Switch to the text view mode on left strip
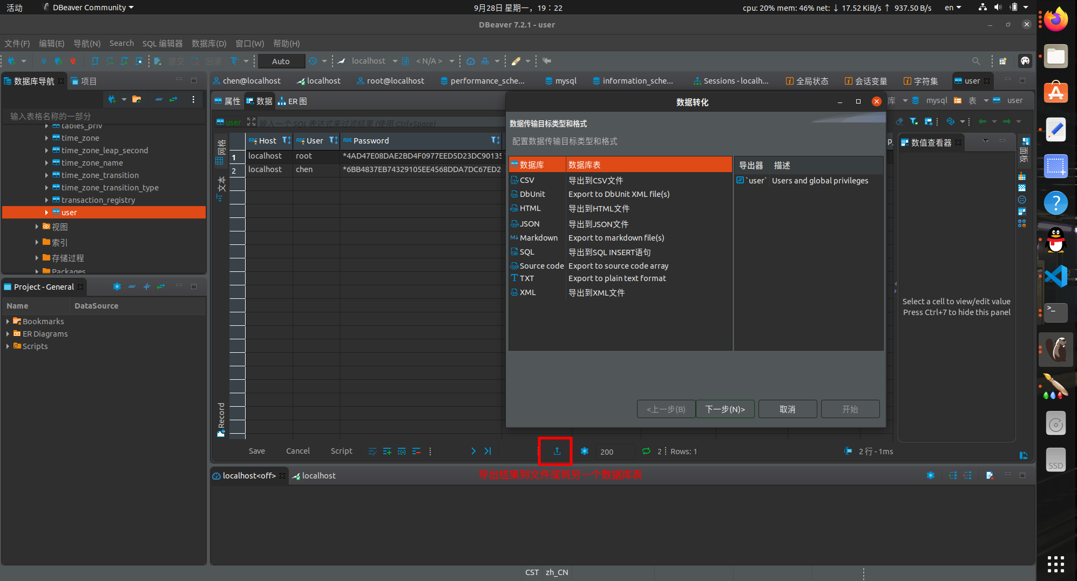Image resolution: width=1077 pixels, height=581 pixels. [221, 188]
